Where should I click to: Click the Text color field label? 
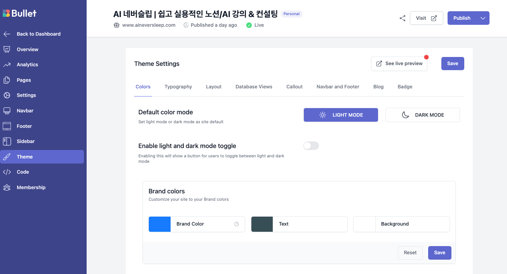click(284, 224)
